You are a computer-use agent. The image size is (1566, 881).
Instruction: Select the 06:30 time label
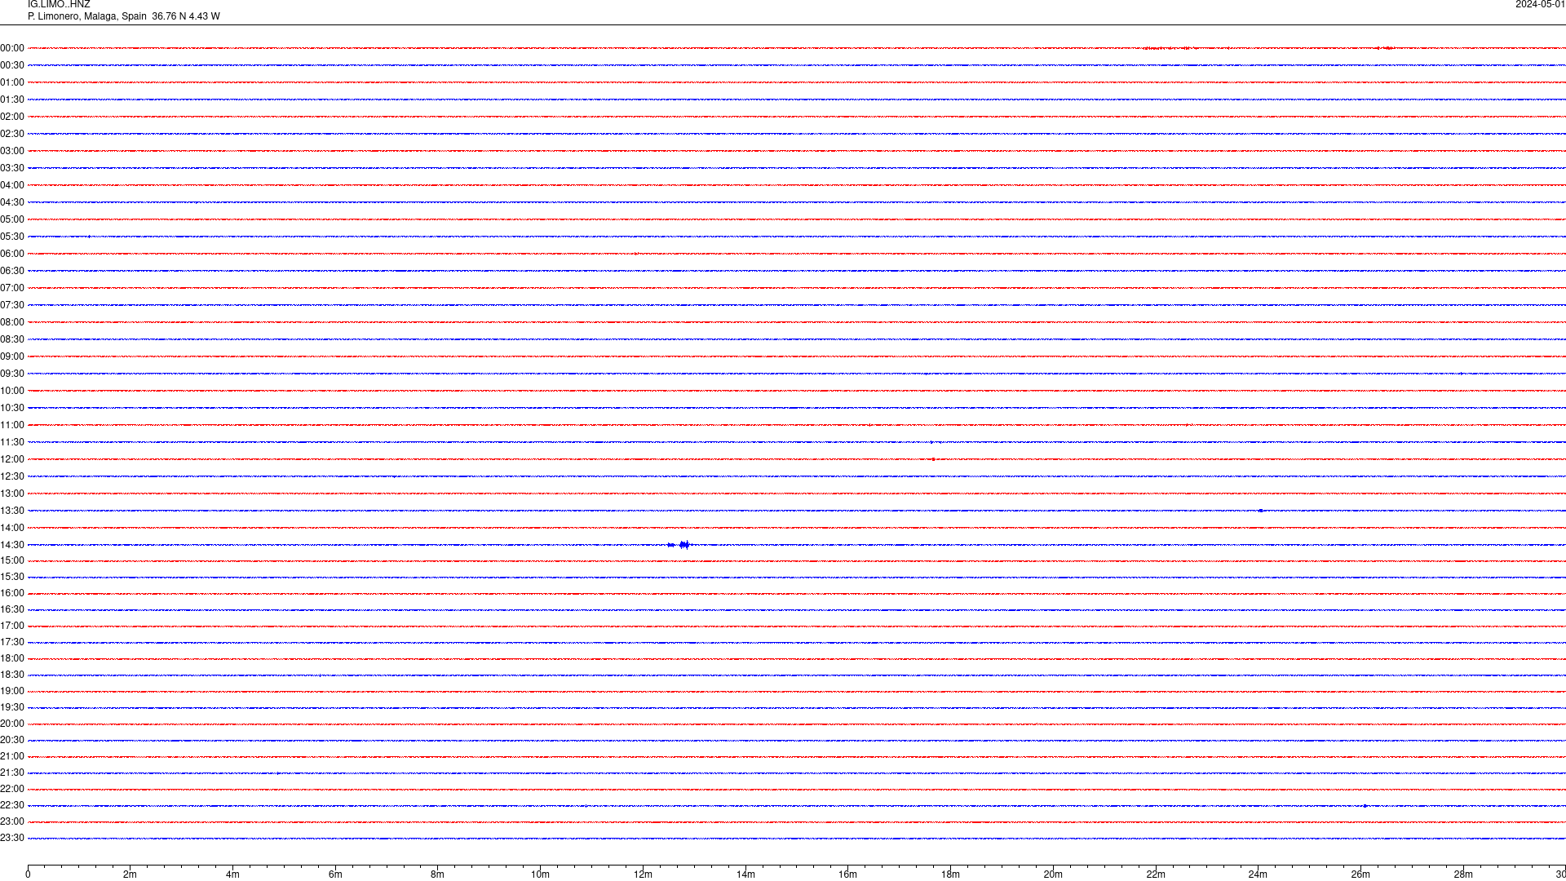(12, 271)
